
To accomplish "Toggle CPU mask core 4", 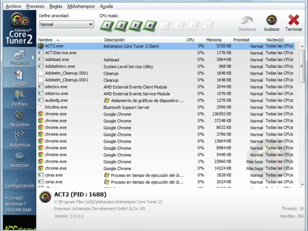I will (150, 26).
